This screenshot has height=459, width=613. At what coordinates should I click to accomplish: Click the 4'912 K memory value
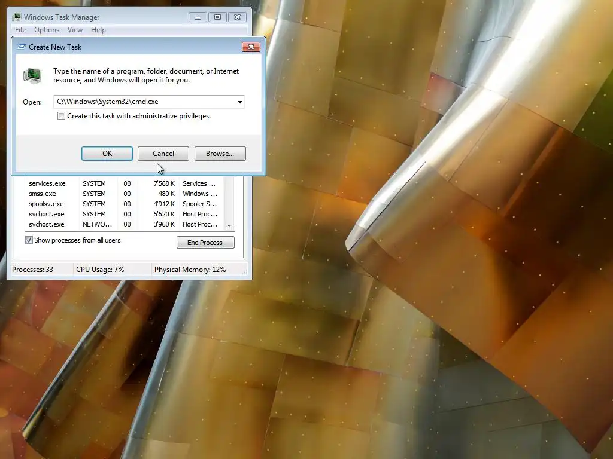coord(164,204)
